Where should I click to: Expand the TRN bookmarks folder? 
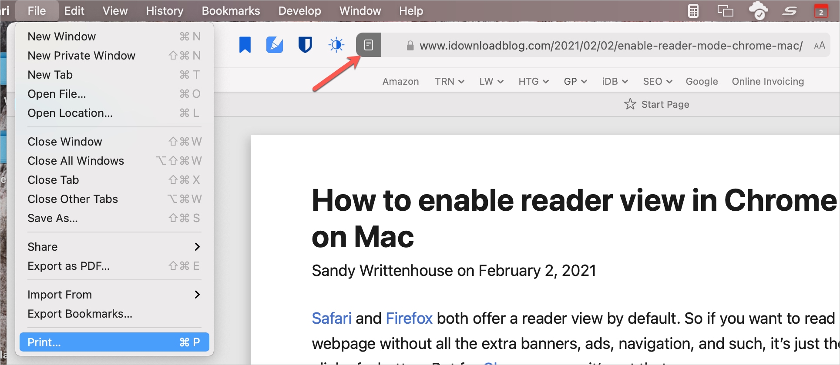pyautogui.click(x=450, y=81)
